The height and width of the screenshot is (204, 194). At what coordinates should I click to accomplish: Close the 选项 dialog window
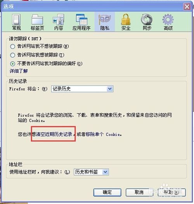(x=187, y=7)
